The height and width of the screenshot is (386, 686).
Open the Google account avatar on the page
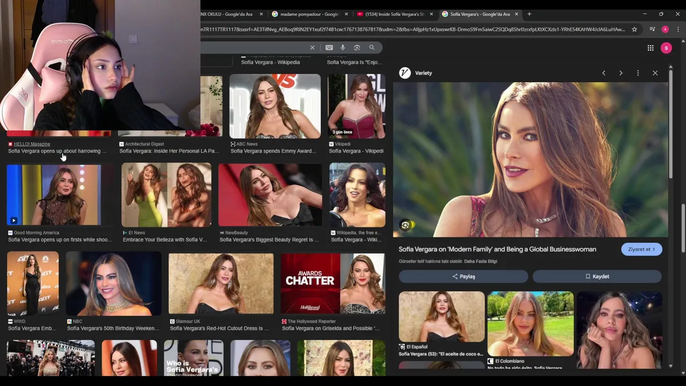point(666,48)
